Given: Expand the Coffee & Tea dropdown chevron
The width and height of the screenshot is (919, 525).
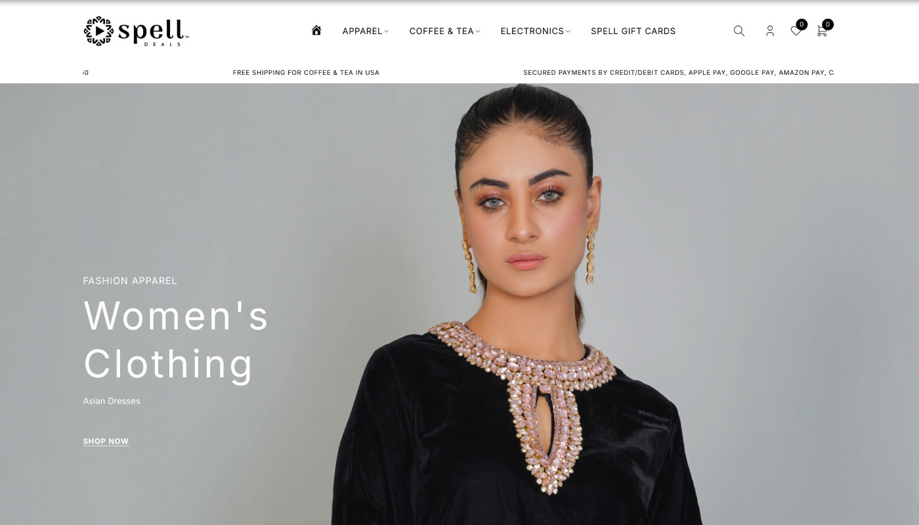Looking at the screenshot, I should point(478,31).
